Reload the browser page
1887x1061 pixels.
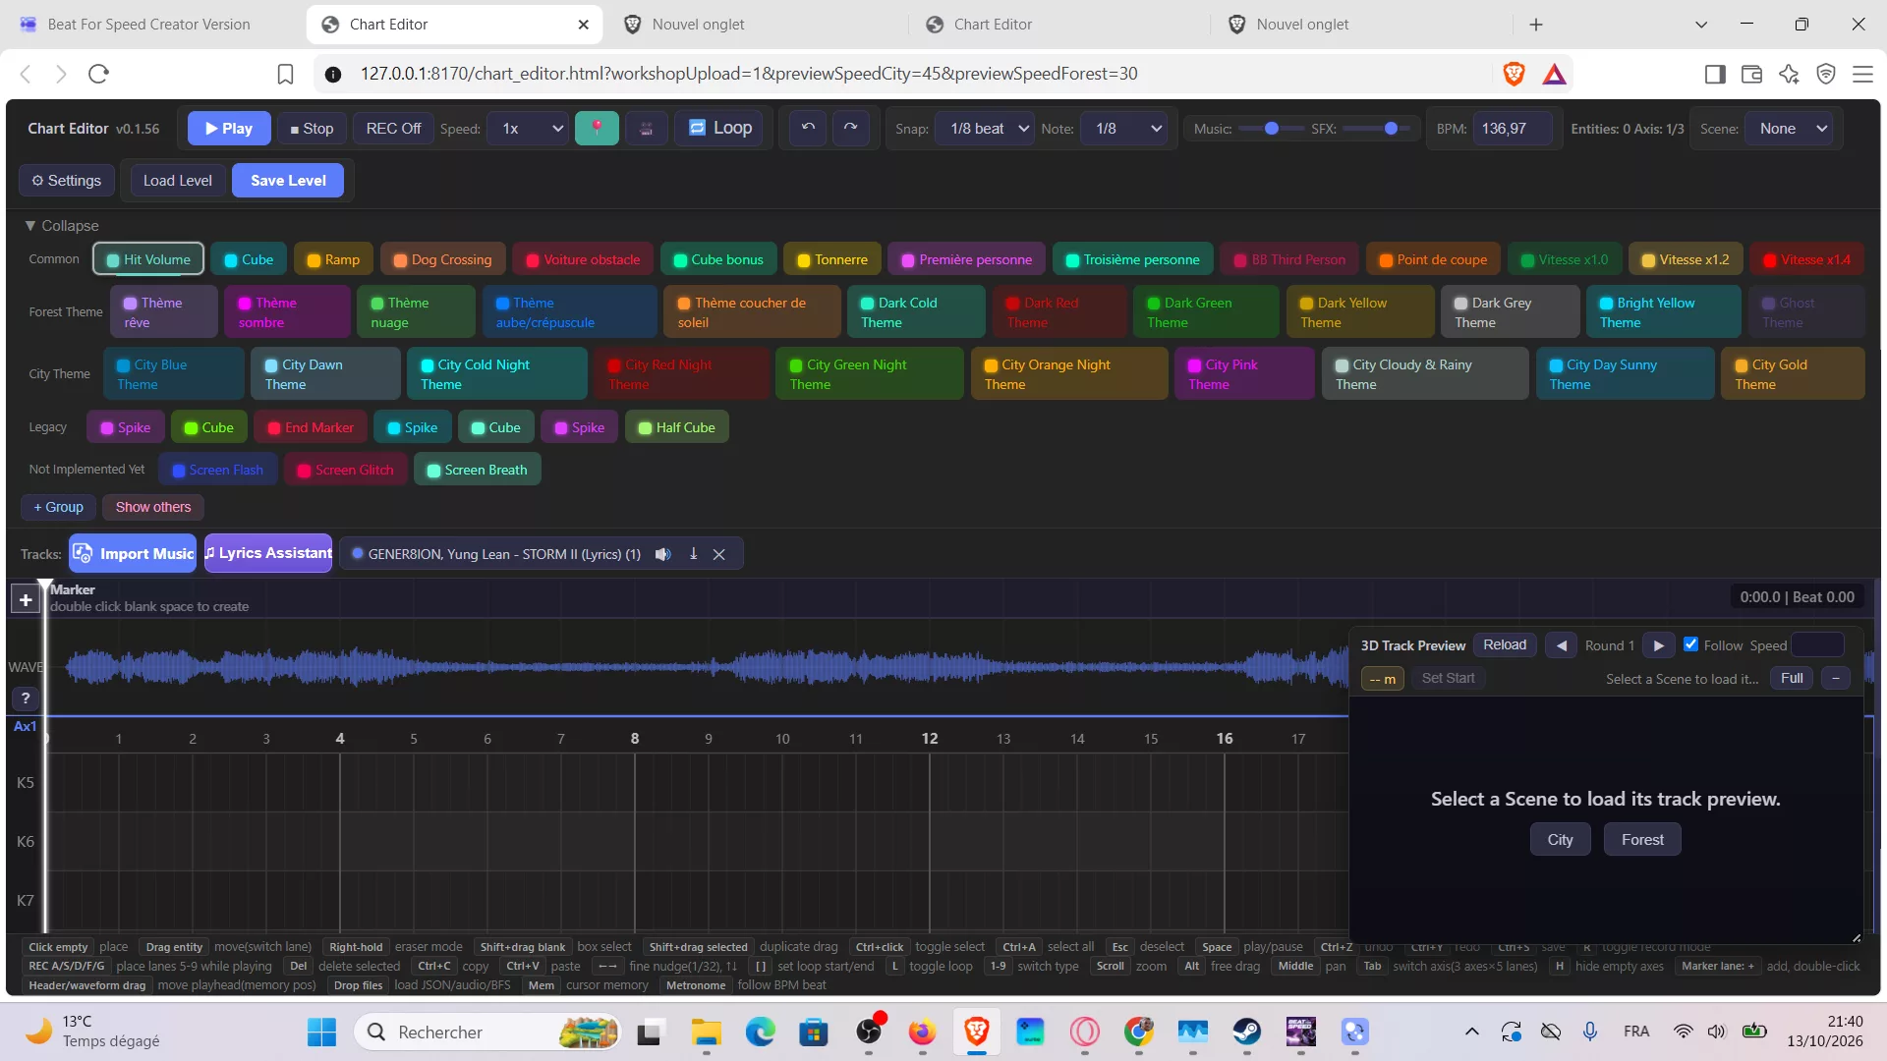(x=98, y=74)
